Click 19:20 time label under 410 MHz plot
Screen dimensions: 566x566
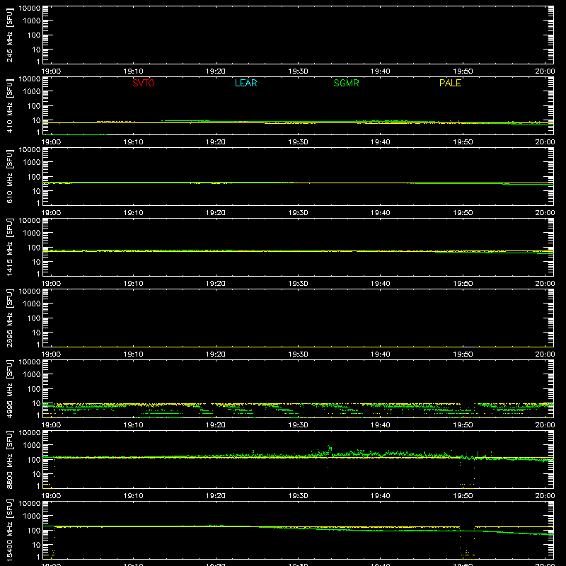[x=216, y=142]
